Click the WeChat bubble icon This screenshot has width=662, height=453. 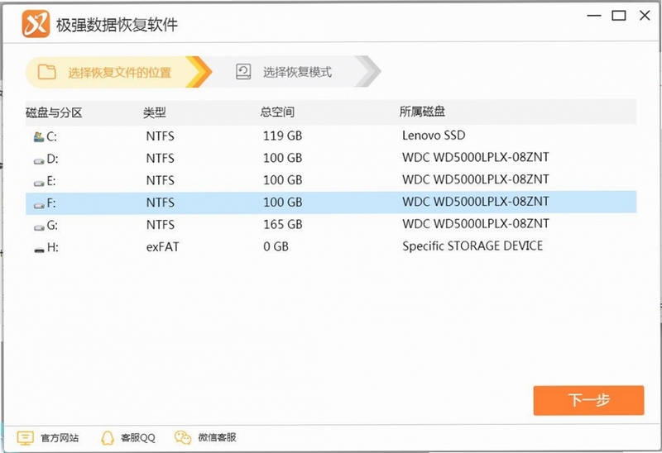pyautogui.click(x=183, y=438)
